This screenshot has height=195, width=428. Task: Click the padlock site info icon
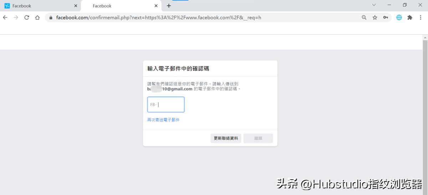point(51,17)
